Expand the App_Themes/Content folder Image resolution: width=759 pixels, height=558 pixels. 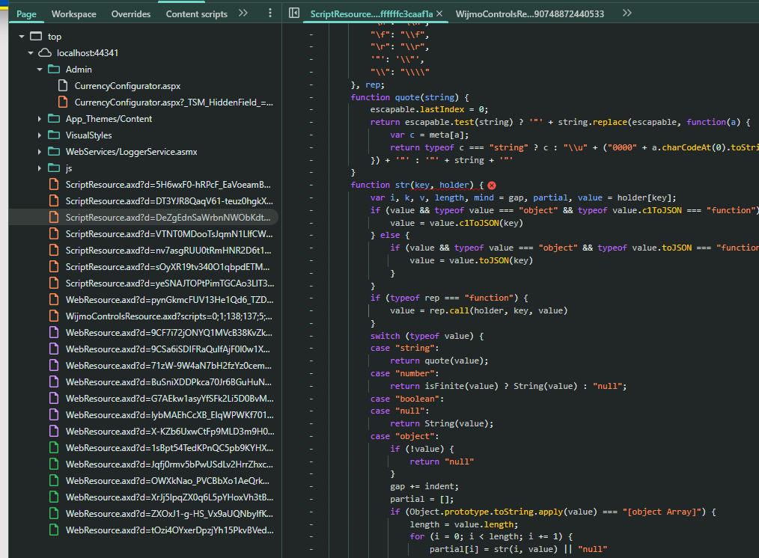point(40,119)
